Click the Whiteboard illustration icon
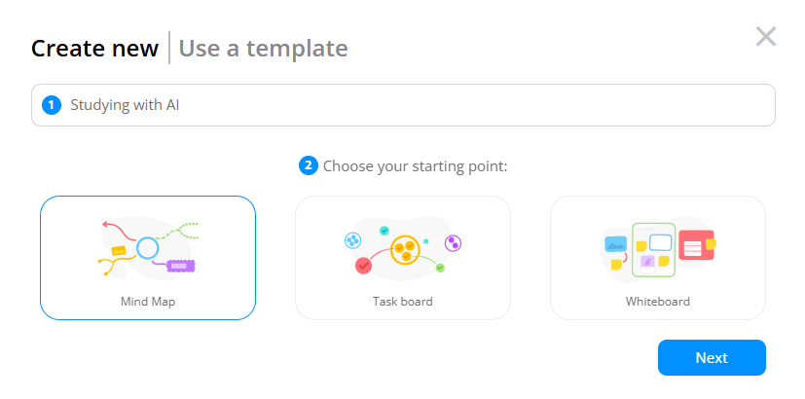The image size is (805, 399). (x=658, y=249)
